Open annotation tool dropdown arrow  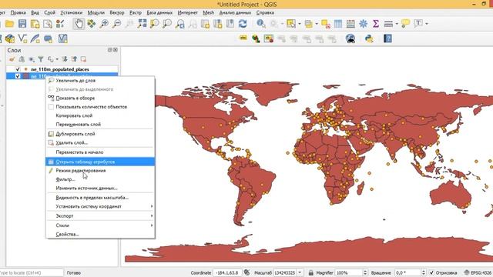pos(426,24)
